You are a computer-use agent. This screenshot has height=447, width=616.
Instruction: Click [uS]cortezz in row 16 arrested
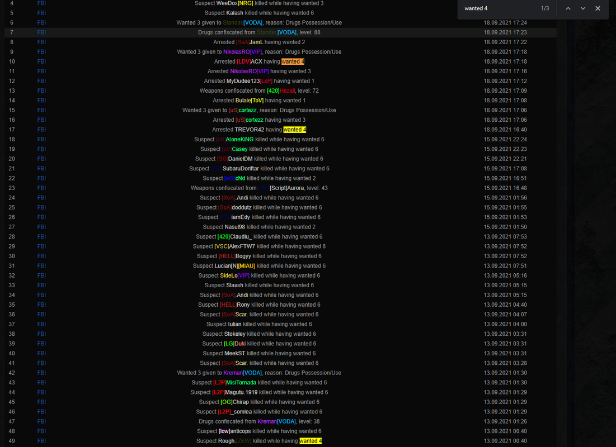point(250,120)
